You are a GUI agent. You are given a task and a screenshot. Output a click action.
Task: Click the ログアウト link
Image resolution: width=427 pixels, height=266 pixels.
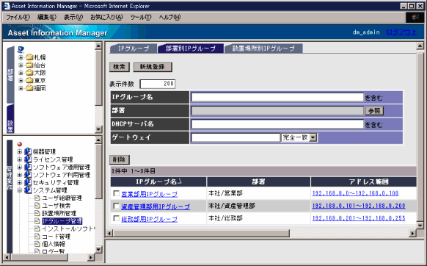[401, 32]
